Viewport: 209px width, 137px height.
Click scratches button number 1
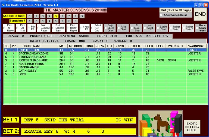(30, 21)
